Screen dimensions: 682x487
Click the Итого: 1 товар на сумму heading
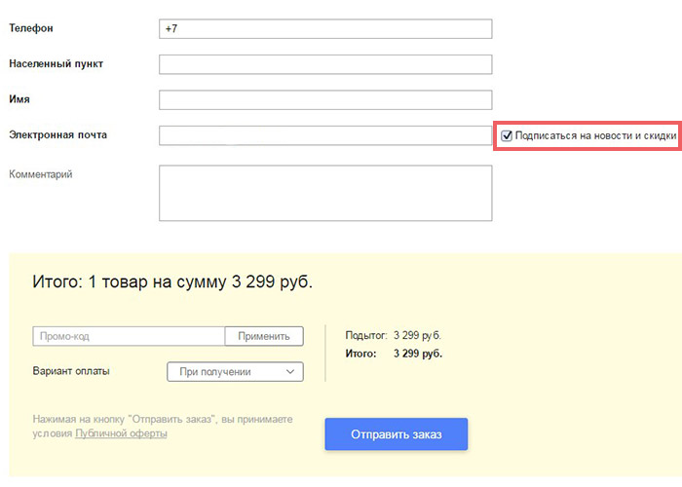[172, 281]
